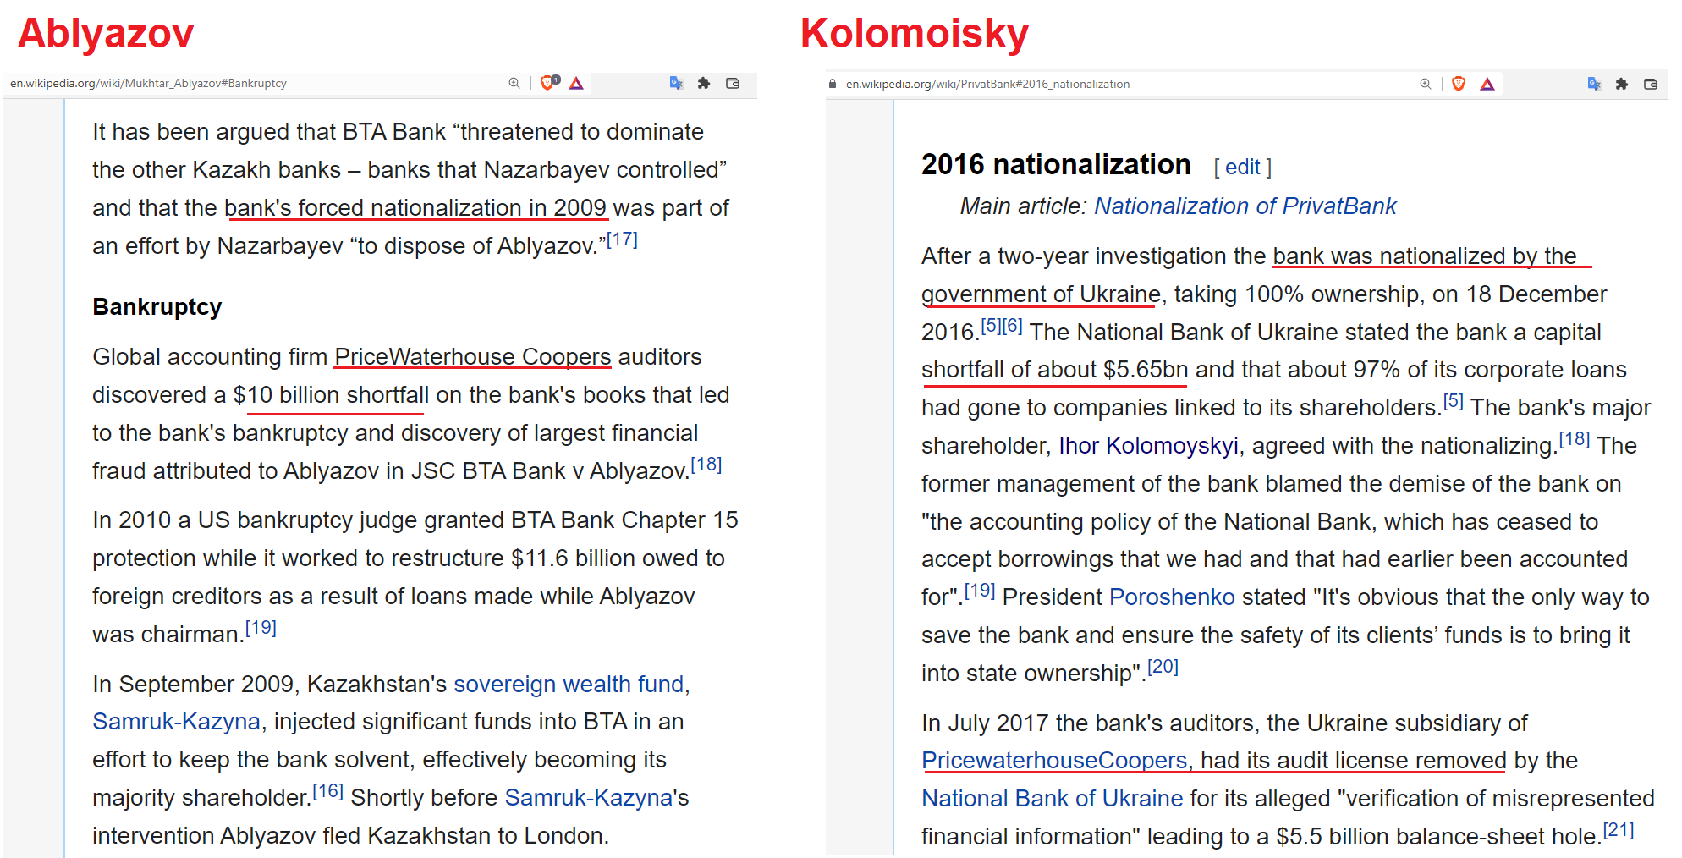Open the Poroshenko article link
Image resolution: width=1682 pixels, height=858 pixels.
click(x=1171, y=597)
